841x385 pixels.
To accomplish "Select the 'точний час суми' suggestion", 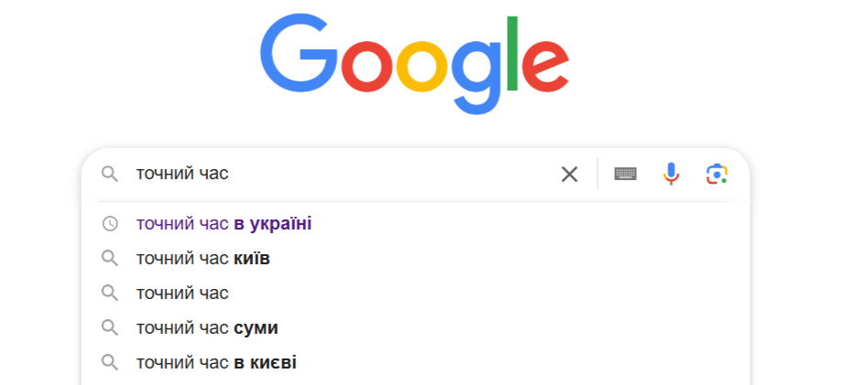I will click(x=207, y=327).
